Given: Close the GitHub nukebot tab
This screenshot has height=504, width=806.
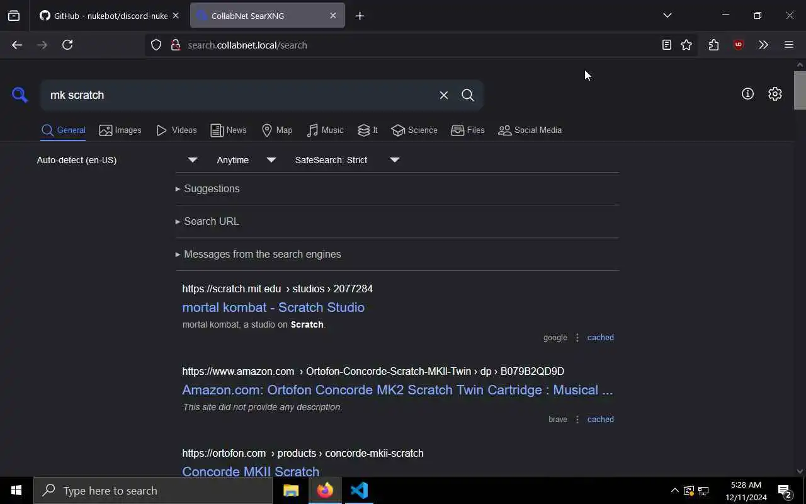Looking at the screenshot, I should point(176,16).
